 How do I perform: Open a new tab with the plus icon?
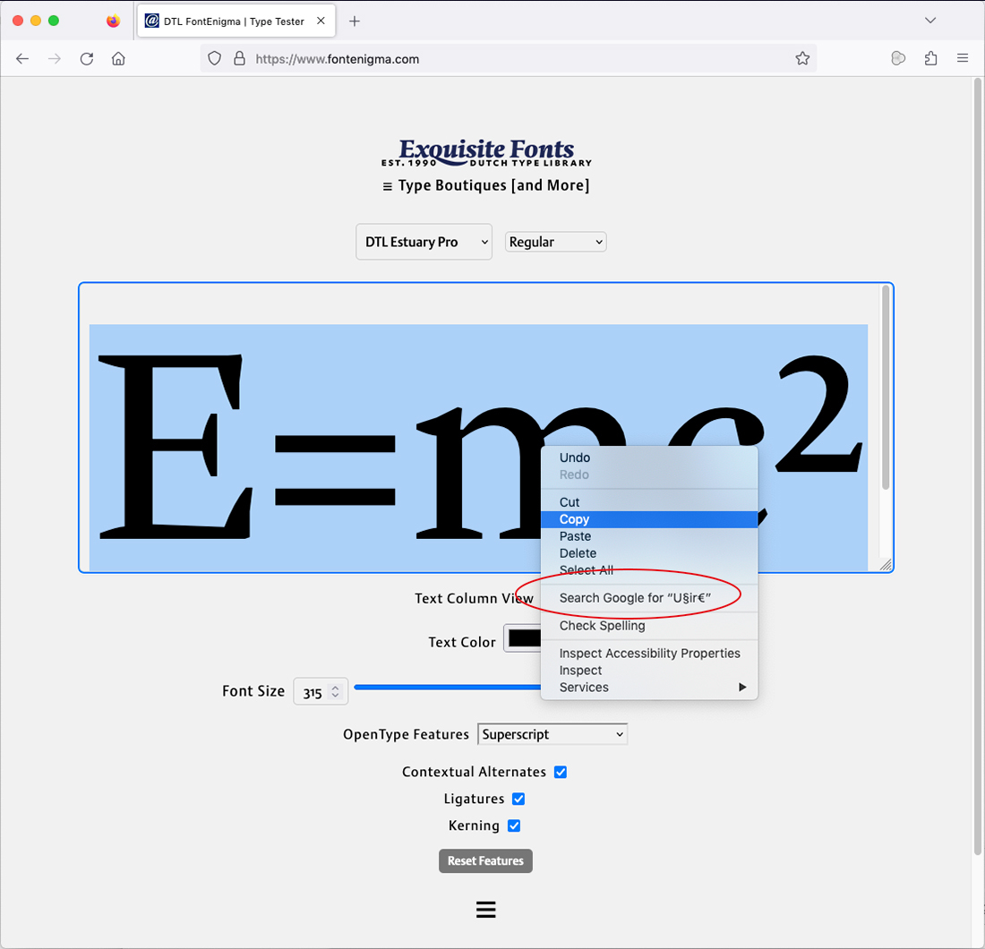click(x=355, y=21)
